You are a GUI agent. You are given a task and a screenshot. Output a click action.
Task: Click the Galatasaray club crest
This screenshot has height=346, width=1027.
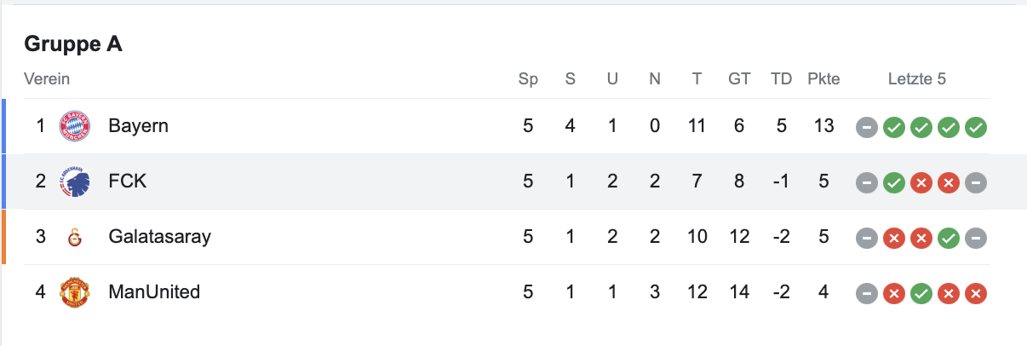[74, 237]
